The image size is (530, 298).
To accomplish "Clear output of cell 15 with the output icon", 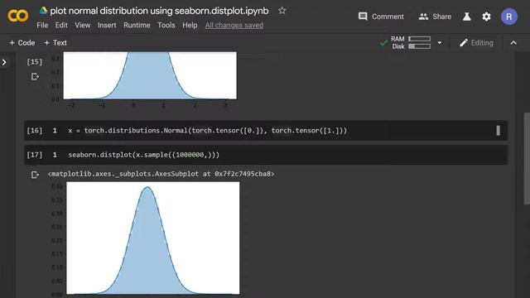I will pos(35,77).
